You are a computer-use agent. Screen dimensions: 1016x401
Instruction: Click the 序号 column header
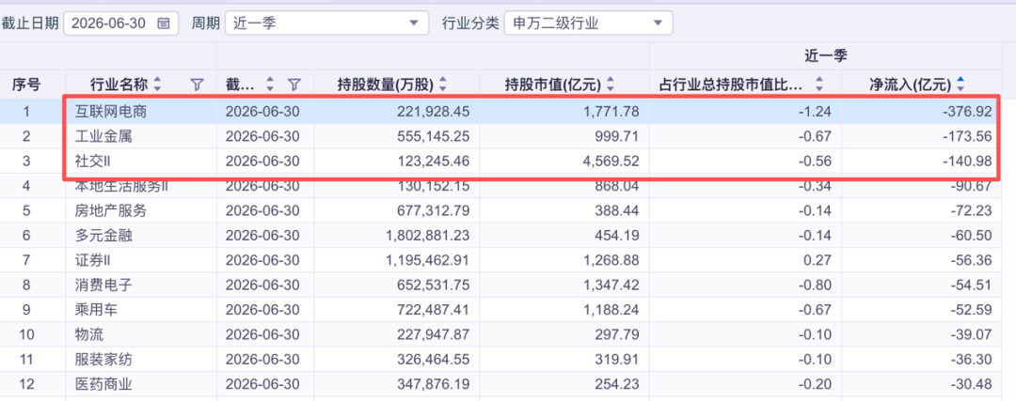click(26, 84)
